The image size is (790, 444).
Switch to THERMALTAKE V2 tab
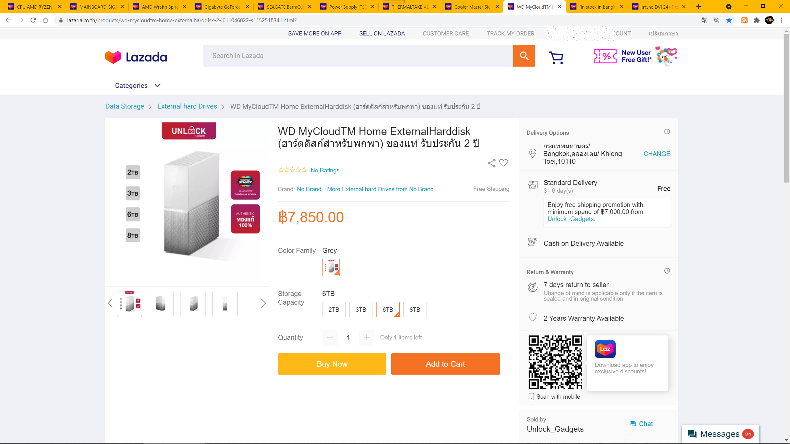[x=410, y=7]
